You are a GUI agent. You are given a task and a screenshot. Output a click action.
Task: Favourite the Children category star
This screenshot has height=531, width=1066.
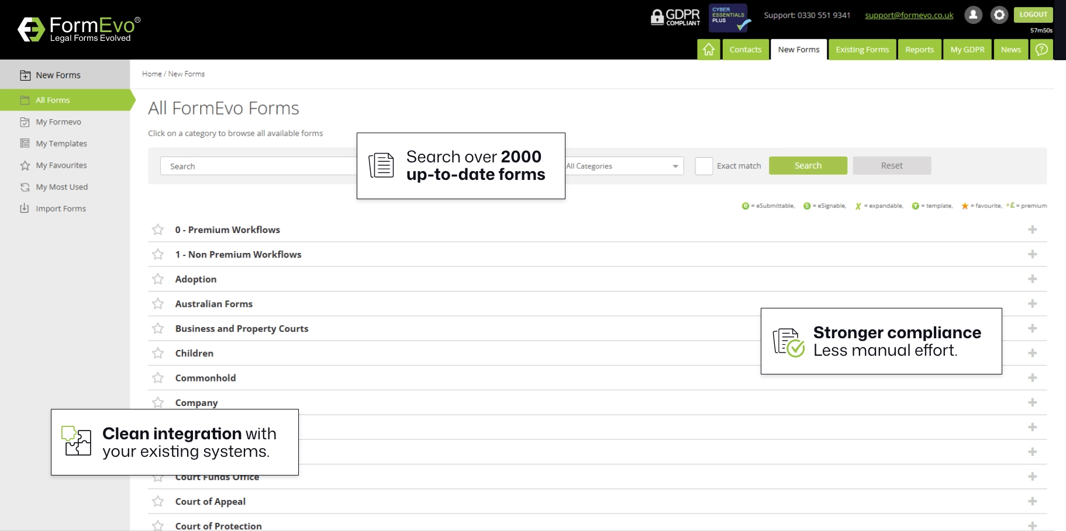click(157, 353)
